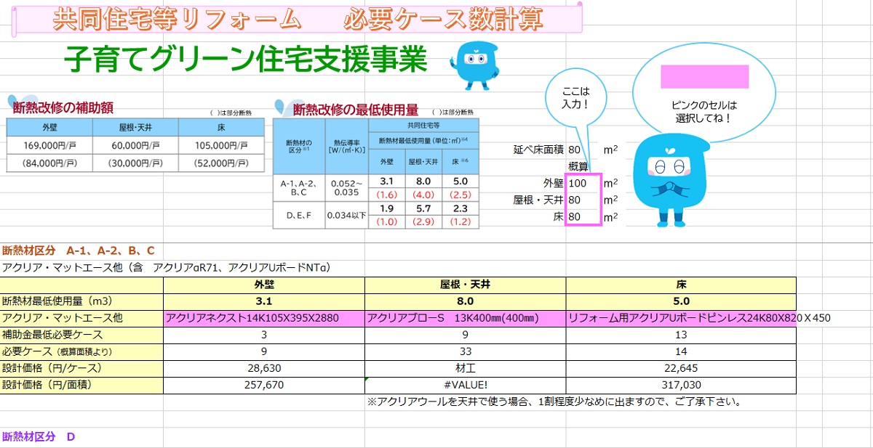This screenshot has height=448, width=873.
Task: Click the 断熱材区分 A-1、A-2、B、C section heading
Action: click(x=79, y=251)
